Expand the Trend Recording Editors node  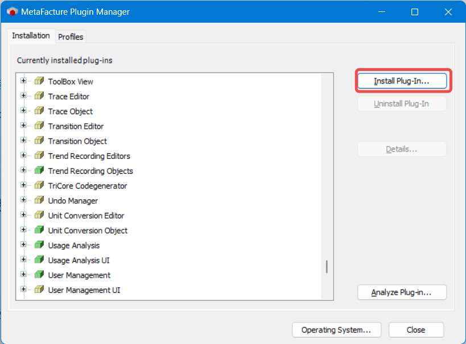coord(23,155)
